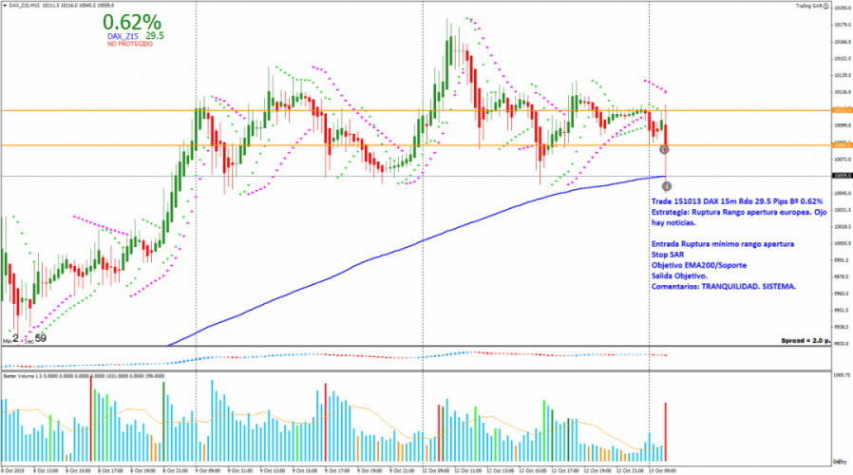Select the Comentarios: TRANQUILIDAD. SISTEMA. text line
The height and width of the screenshot is (475, 853).
[x=724, y=285]
